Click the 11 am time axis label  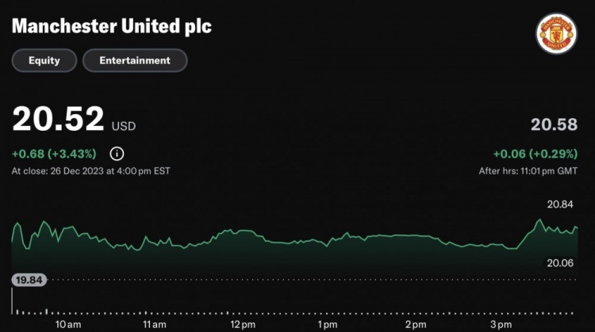pos(155,324)
